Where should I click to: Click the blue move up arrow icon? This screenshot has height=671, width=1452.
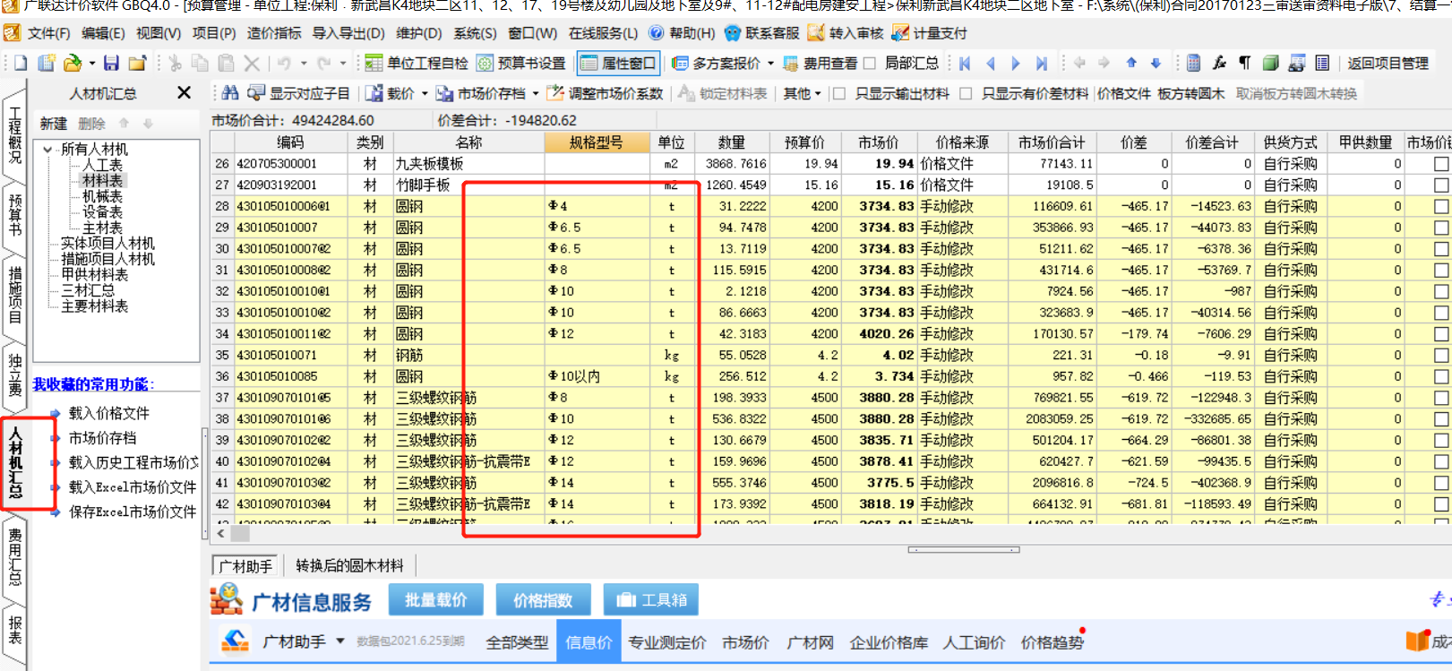pos(1131,63)
